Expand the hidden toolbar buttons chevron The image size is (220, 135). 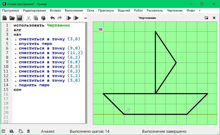click(x=86, y=18)
